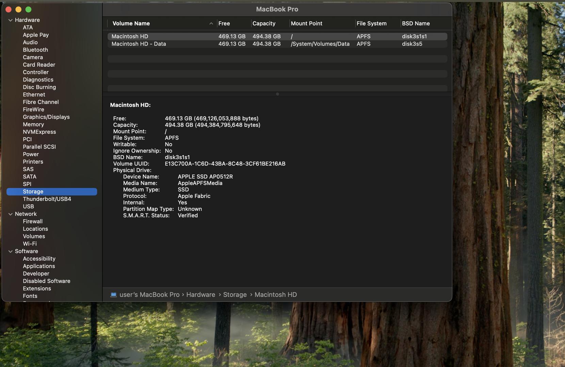
Task: Click the /System/Volumes/Data mount point cell
Action: point(320,44)
